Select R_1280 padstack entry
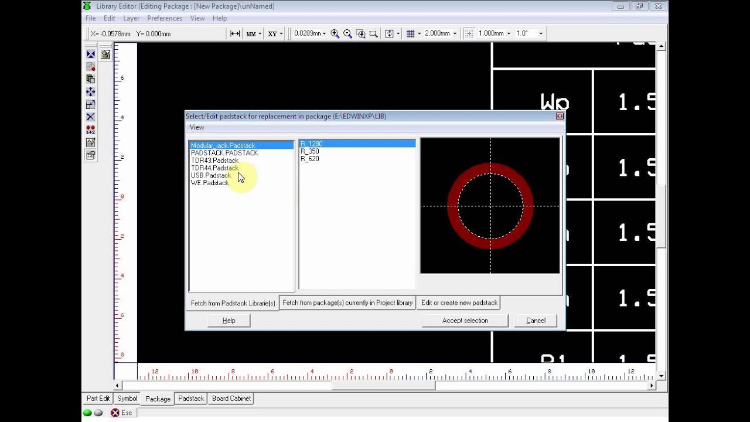 point(357,144)
